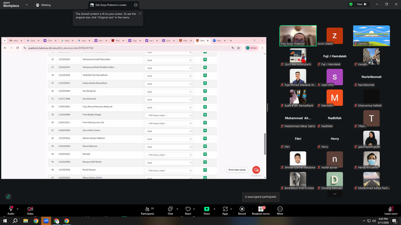Click the '6 unassigned participants' tooltip
Viewport: 401px width, 225px height.
[261, 197]
